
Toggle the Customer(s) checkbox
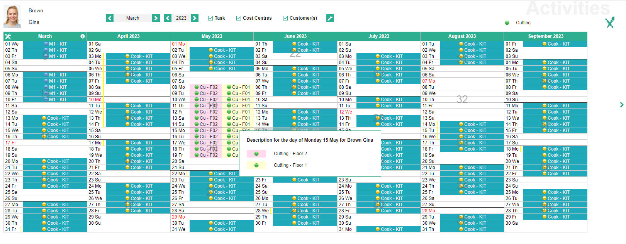coord(285,18)
